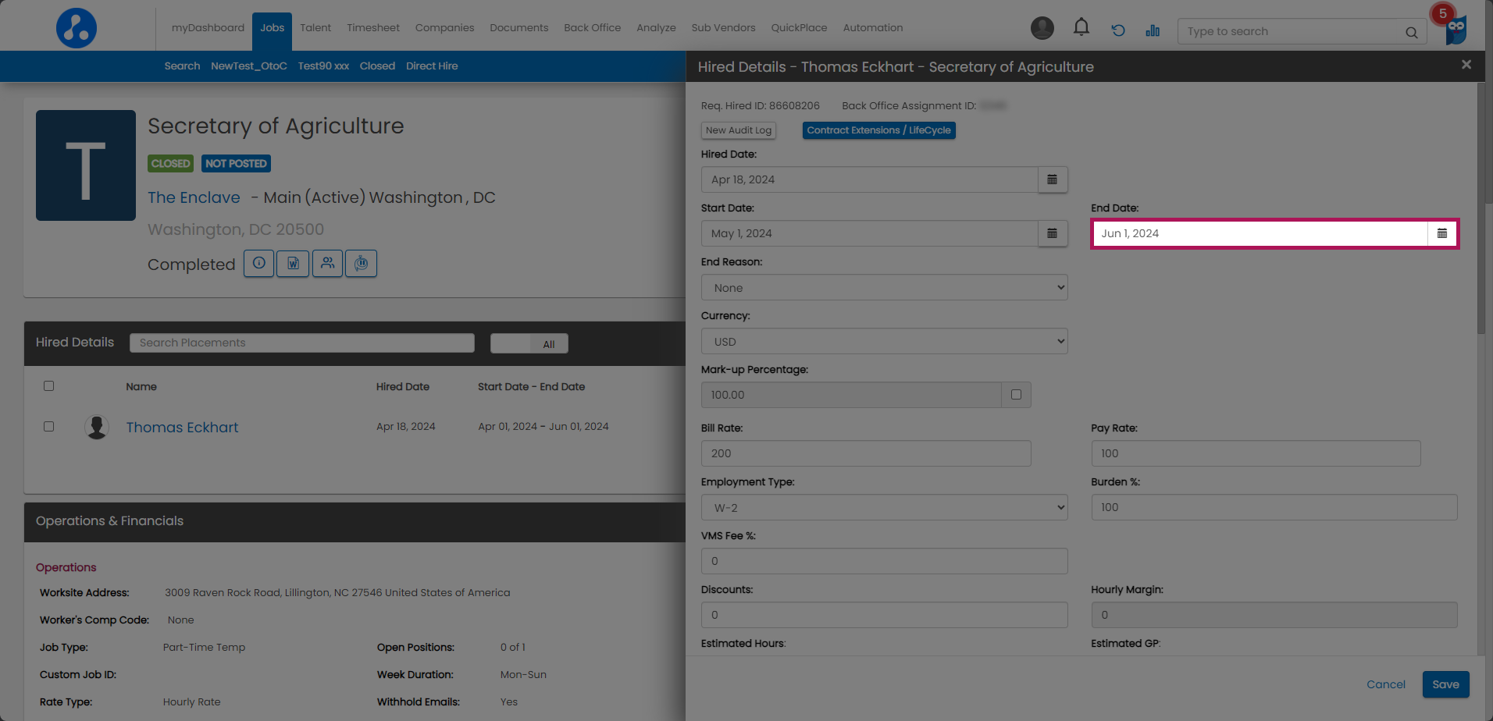Click the Word document icon button
Viewport: 1493px width, 721px height.
pyautogui.click(x=293, y=264)
